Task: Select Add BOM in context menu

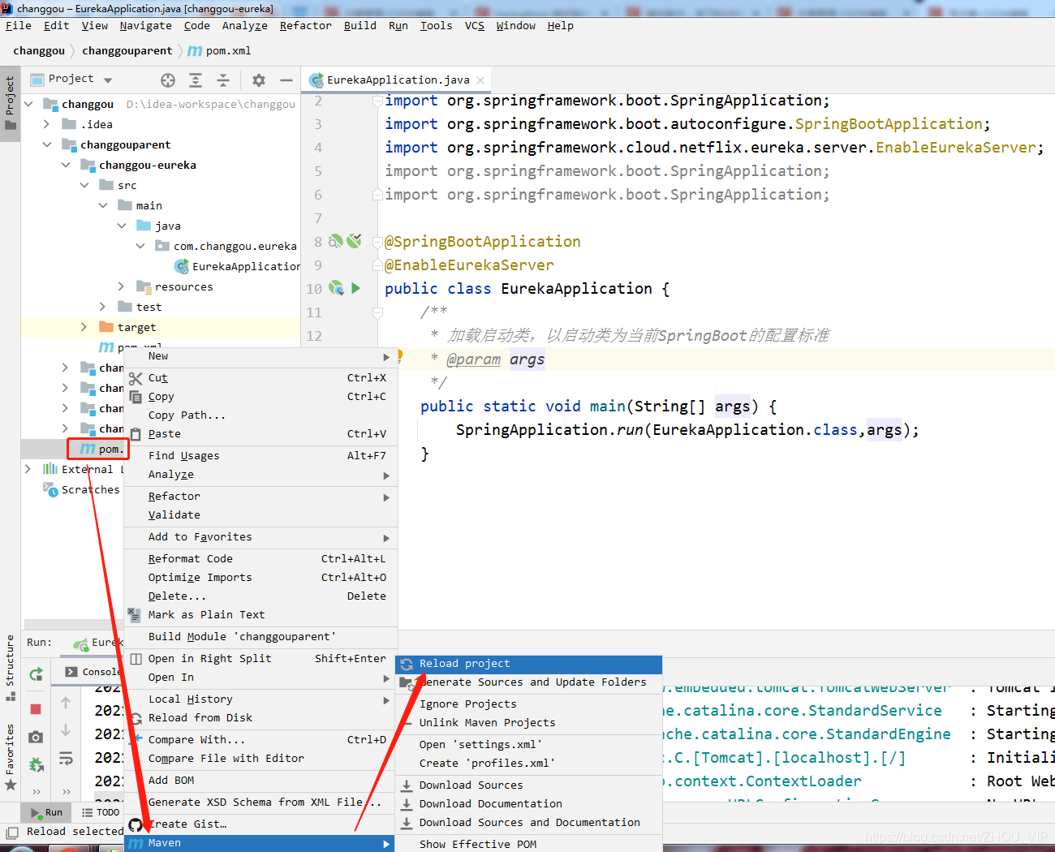Action: pyautogui.click(x=261, y=781)
